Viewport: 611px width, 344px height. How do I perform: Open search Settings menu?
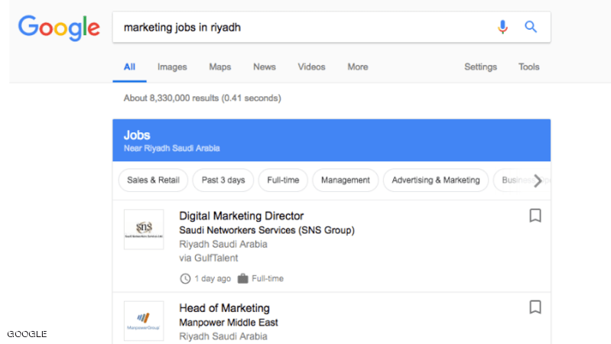(480, 67)
